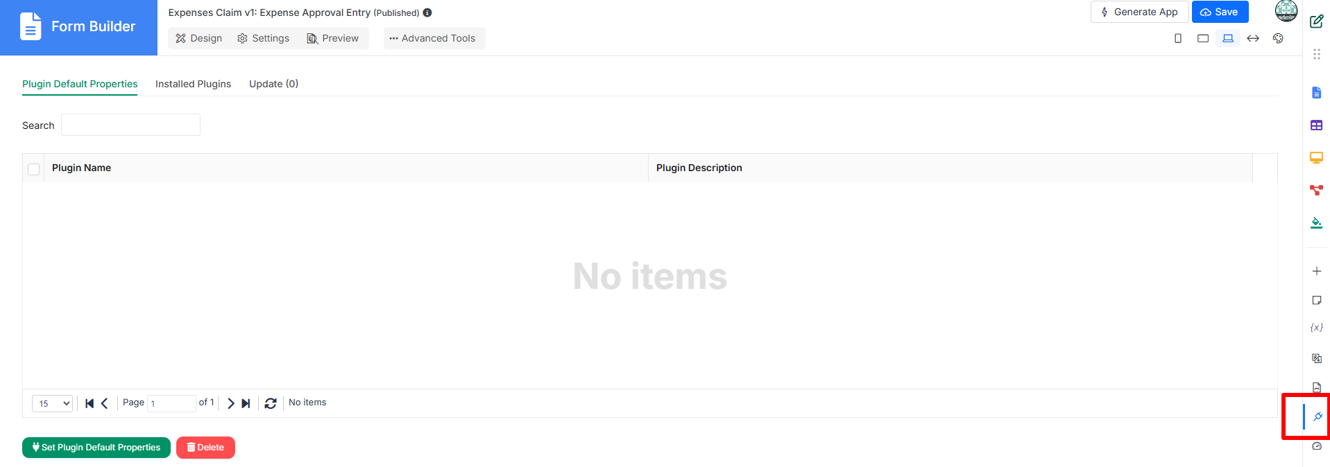Select the laptop desktop view icon
Viewport: 1330px width, 467px height.
coord(1227,38)
